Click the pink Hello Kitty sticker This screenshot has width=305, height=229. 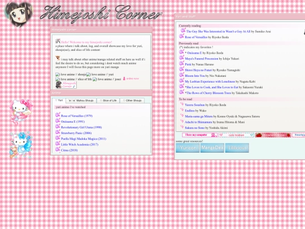[21, 111]
